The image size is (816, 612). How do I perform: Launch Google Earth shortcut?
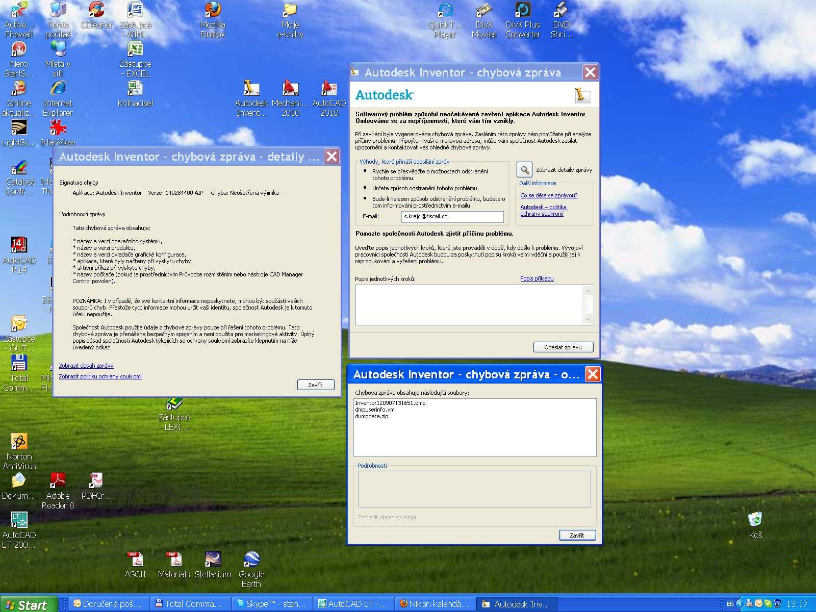coord(251,569)
